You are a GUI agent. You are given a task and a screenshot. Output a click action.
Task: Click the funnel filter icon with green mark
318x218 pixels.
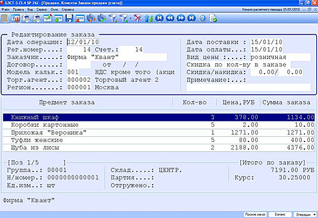123,19
